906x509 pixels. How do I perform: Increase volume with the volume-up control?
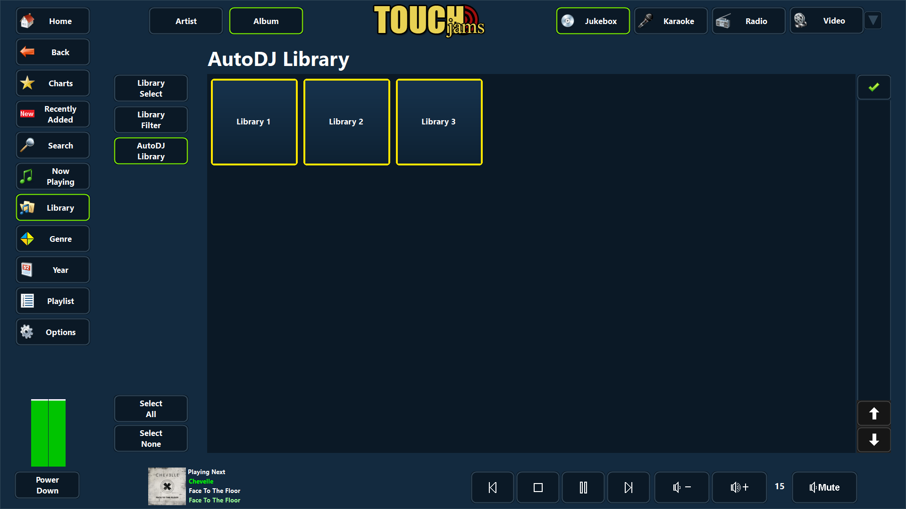738,487
